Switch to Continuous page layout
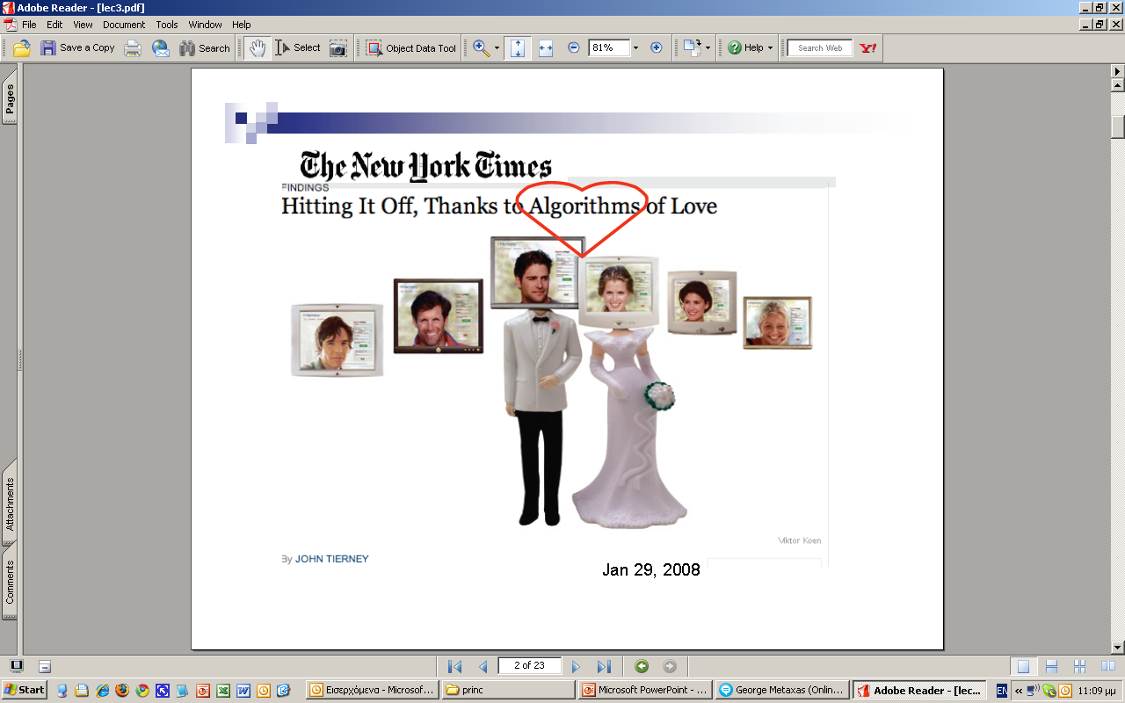 click(1051, 666)
